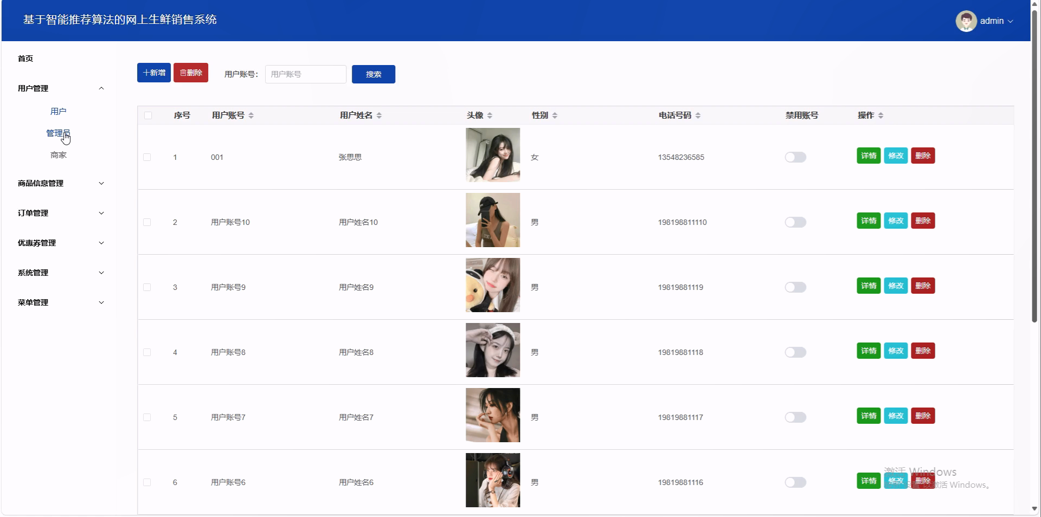Image resolution: width=1041 pixels, height=517 pixels.
Task: Click name cell 张思思
Action: 350,157
